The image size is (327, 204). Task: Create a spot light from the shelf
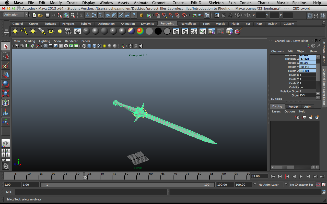[x=42, y=31]
